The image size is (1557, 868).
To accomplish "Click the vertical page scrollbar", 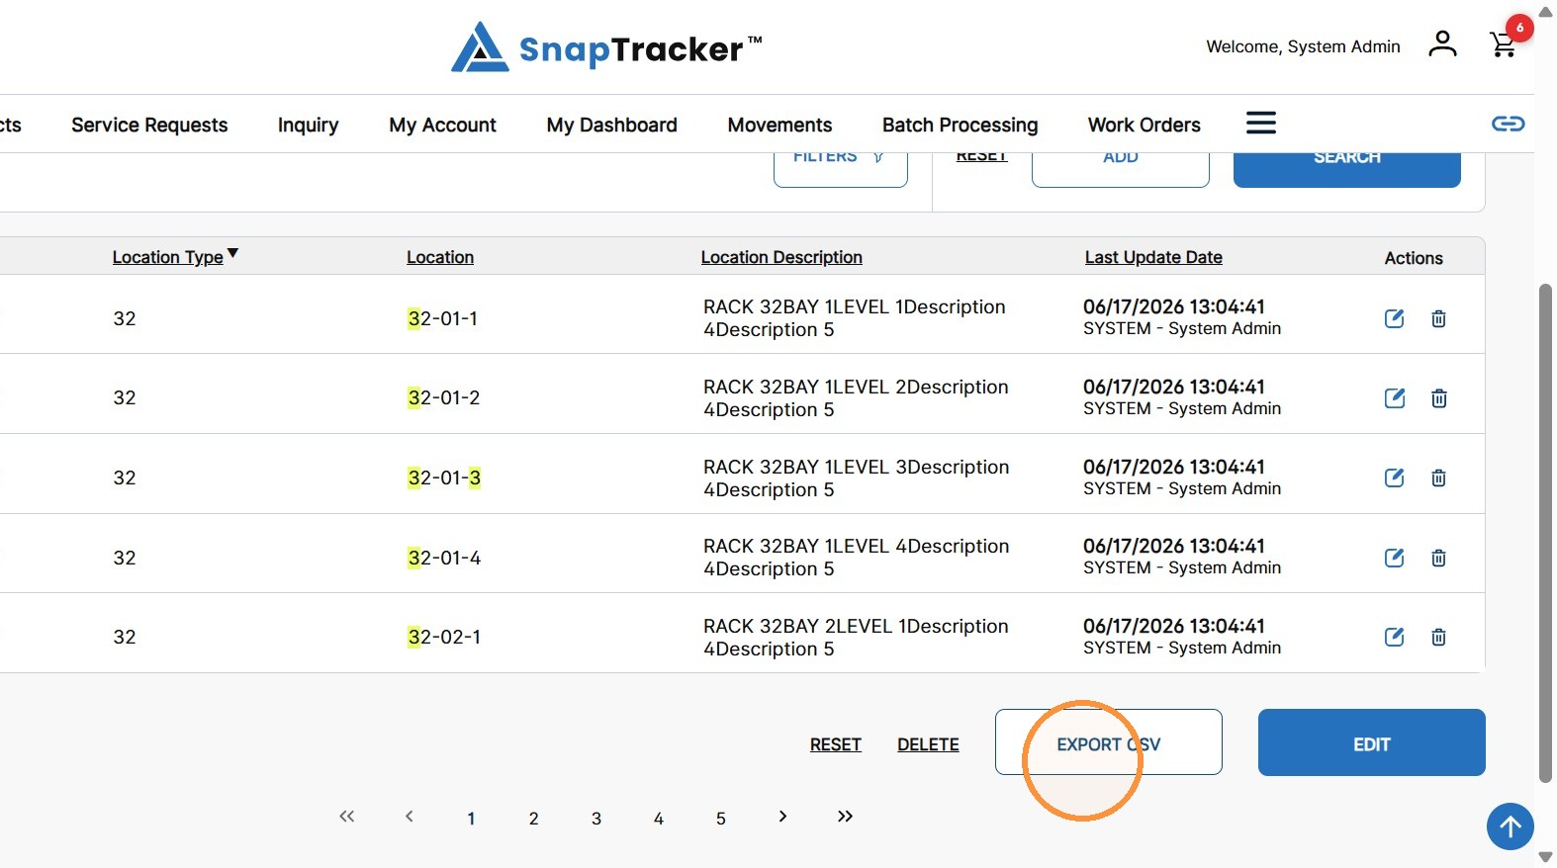I will click(x=1545, y=534).
